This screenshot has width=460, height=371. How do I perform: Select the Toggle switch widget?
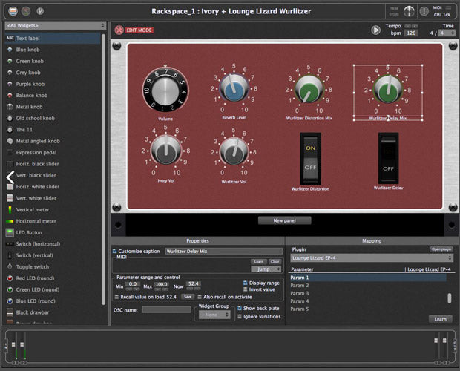53,267
